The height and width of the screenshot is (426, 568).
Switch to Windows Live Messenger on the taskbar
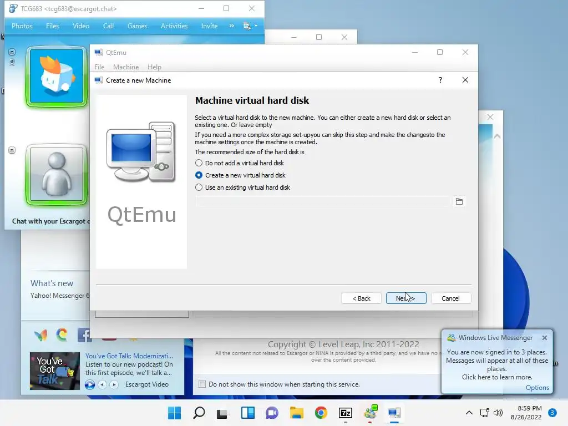370,413
